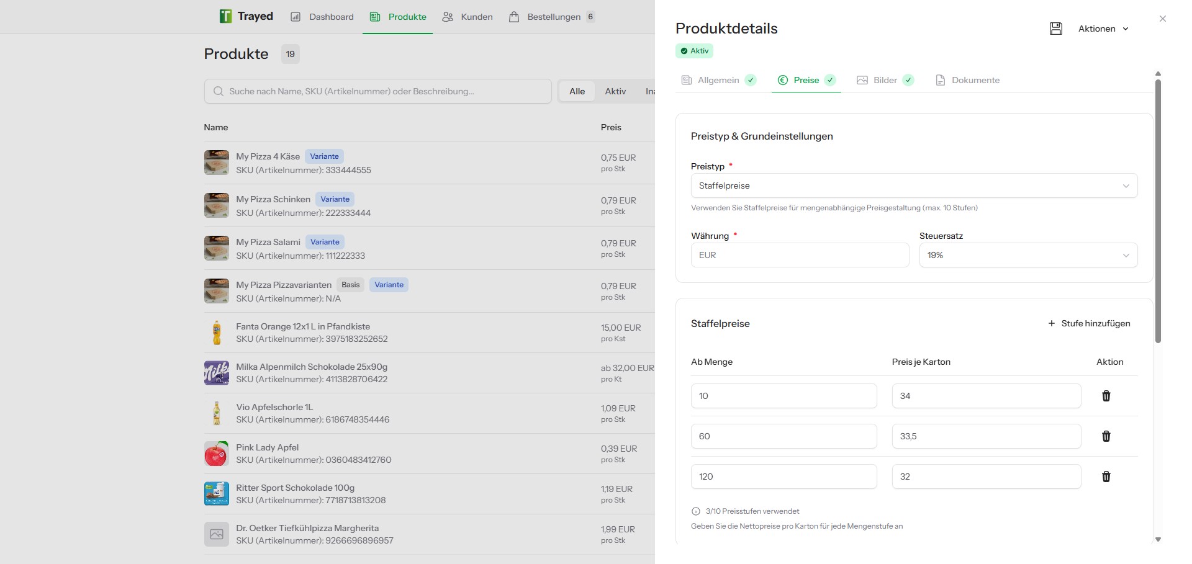This screenshot has height=564, width=1192.
Task: Click the checkmark beside the Bilder tab
Action: click(908, 80)
